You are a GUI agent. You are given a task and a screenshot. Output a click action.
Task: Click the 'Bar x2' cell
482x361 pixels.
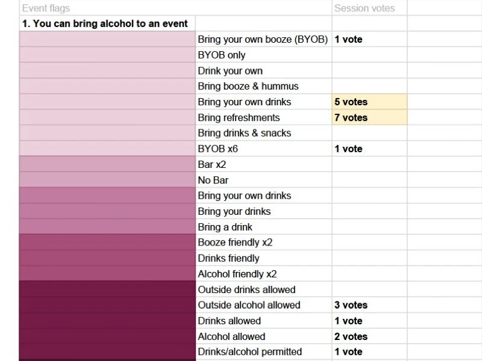coord(263,164)
